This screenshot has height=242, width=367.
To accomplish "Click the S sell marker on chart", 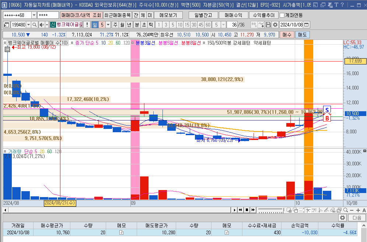I will 327,110.
